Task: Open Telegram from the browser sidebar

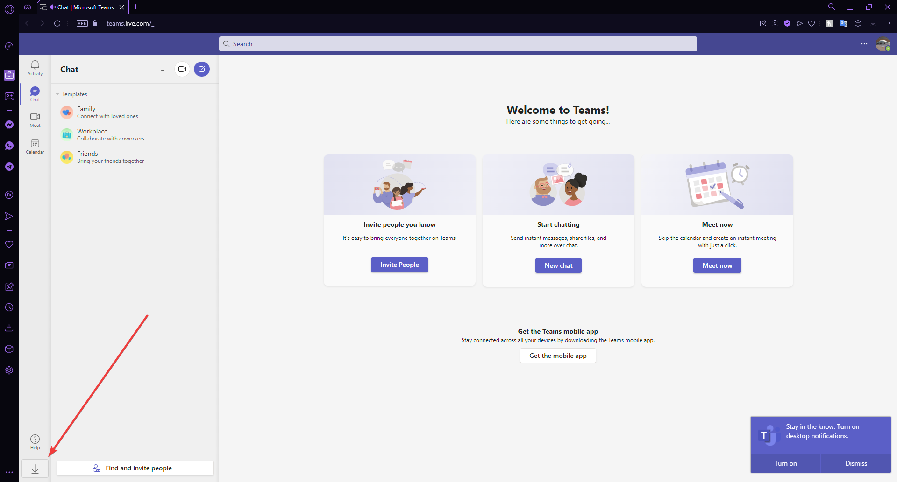Action: (9, 167)
